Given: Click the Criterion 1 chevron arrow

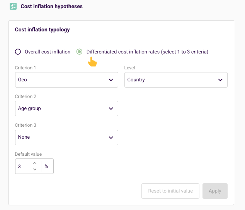Looking at the screenshot, I should point(111,80).
